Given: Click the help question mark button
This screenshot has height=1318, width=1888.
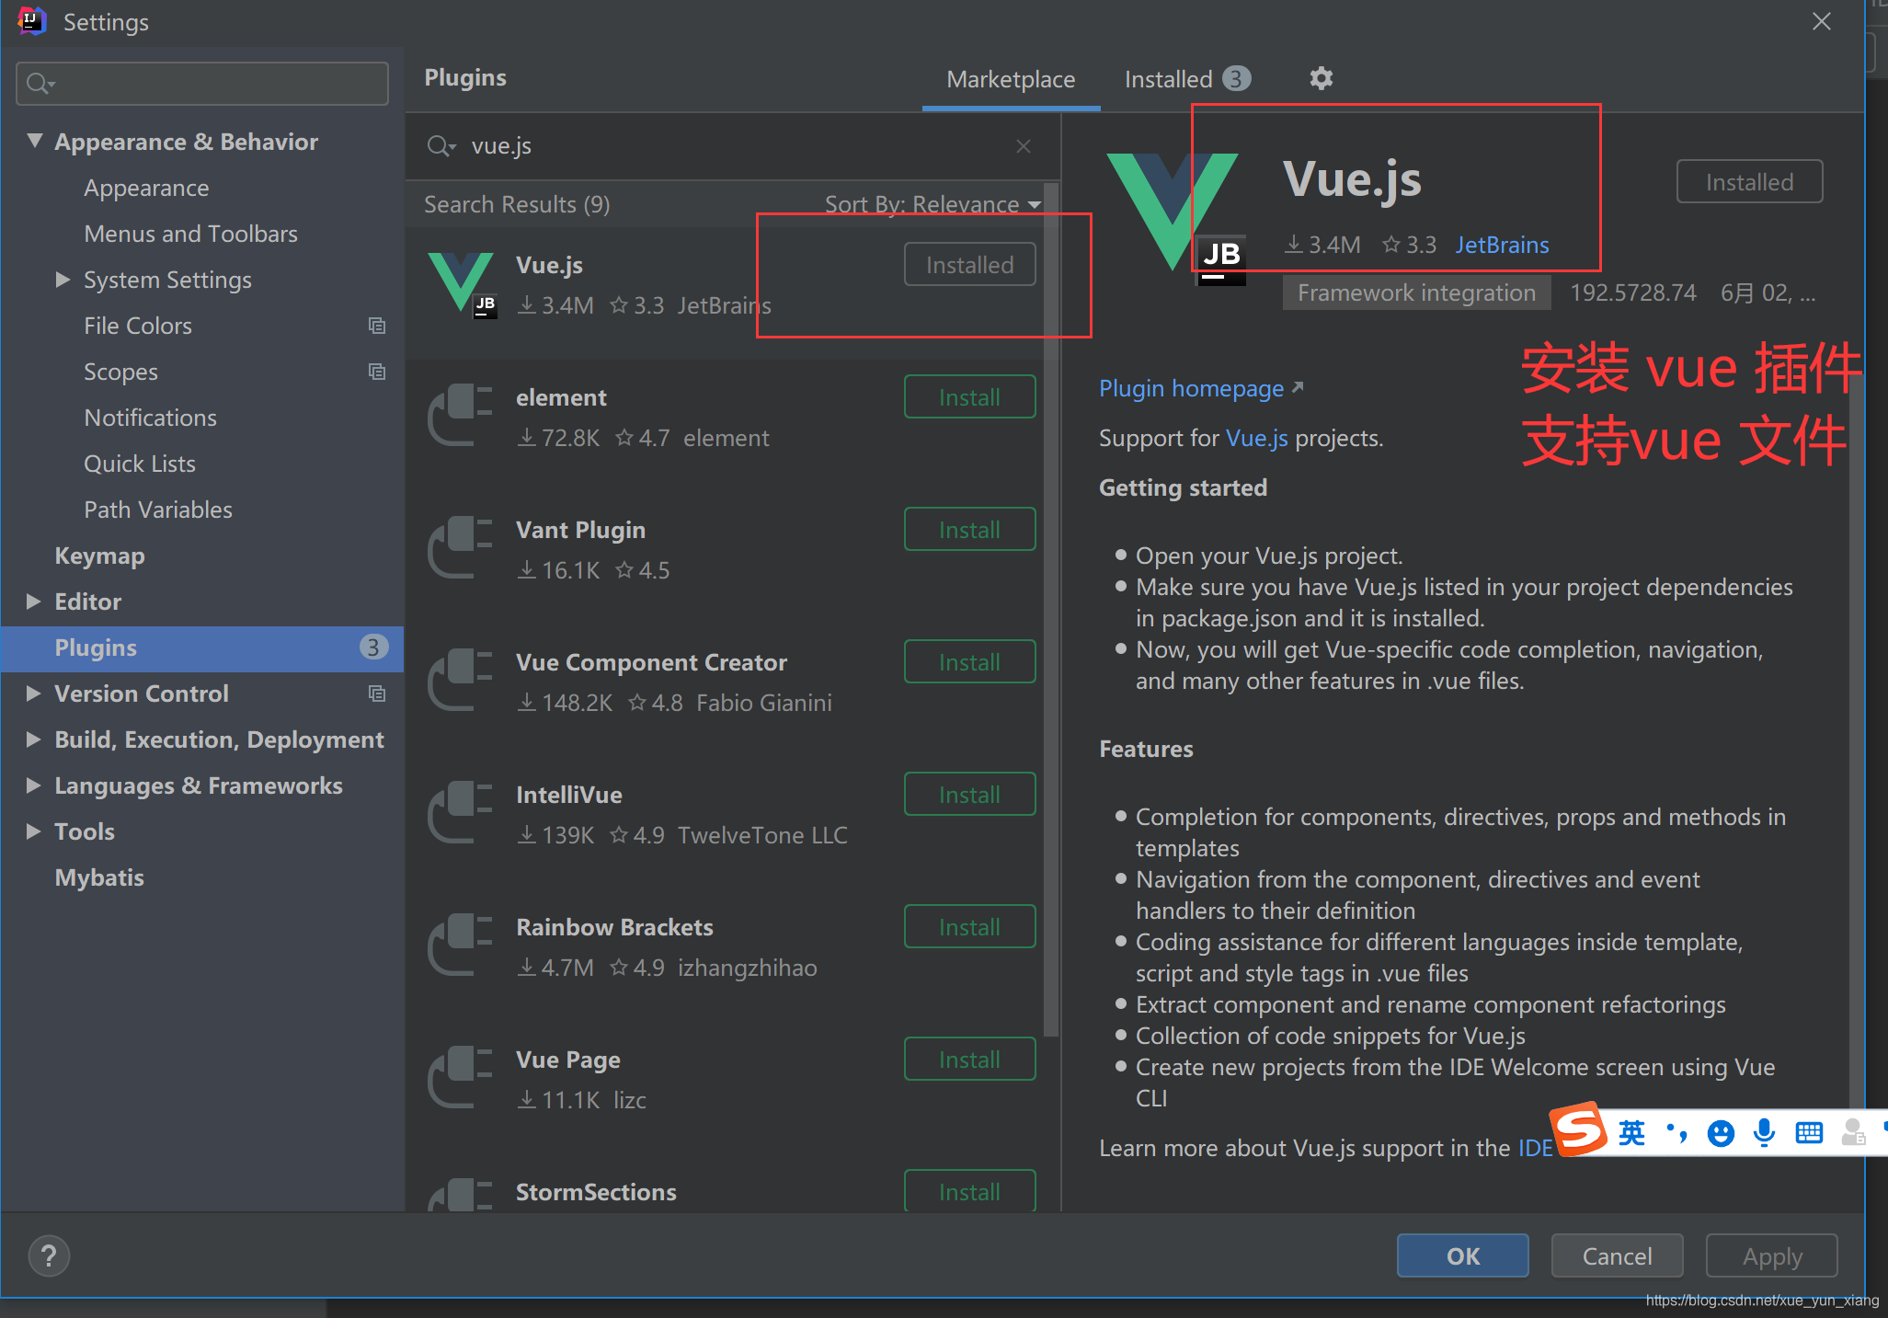Looking at the screenshot, I should [49, 1255].
